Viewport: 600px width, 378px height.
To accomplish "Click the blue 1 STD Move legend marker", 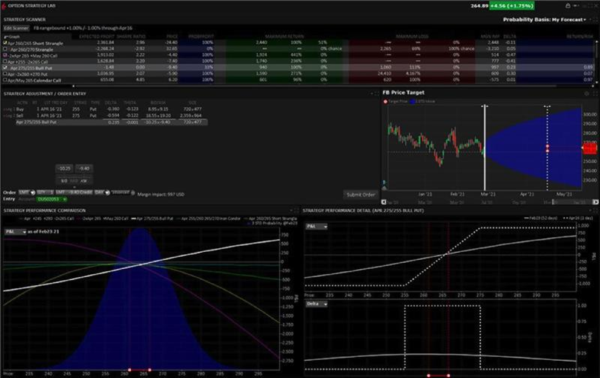I will (x=412, y=102).
